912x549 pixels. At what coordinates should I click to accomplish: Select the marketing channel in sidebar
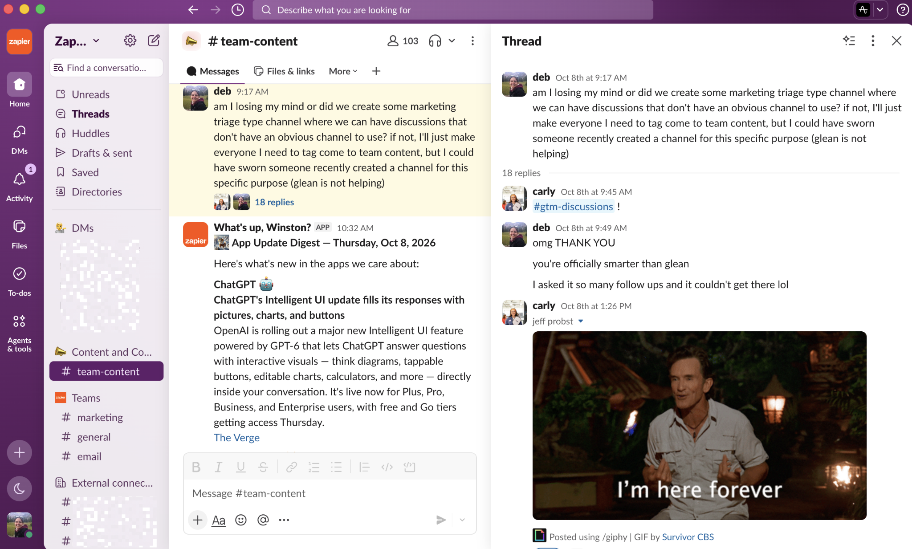pos(106,418)
